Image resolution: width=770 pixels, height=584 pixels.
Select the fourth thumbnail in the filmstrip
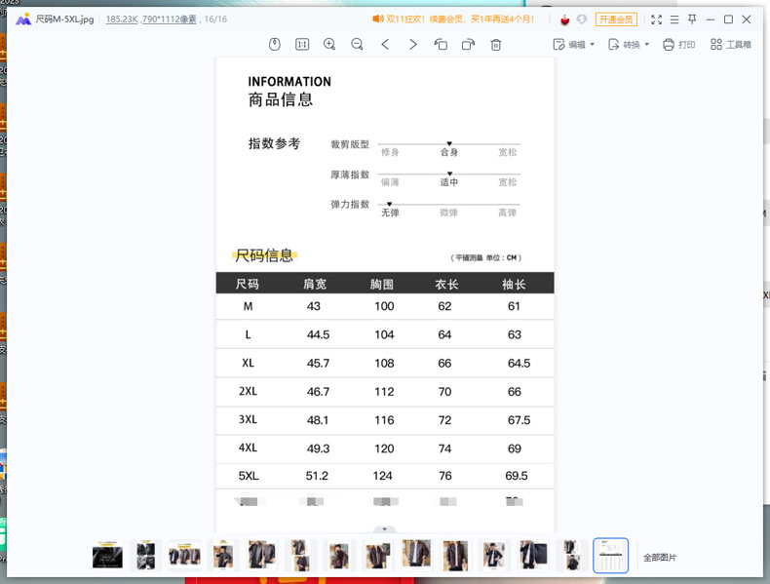click(x=223, y=556)
